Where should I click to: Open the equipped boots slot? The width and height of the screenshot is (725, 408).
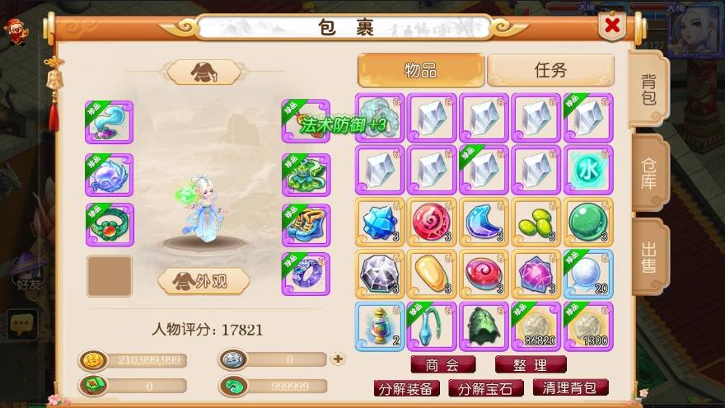pyautogui.click(x=306, y=225)
